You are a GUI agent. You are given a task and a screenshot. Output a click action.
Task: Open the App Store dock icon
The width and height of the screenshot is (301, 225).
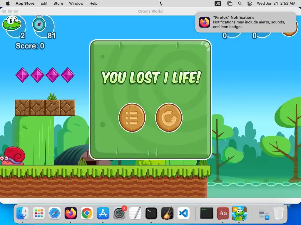103,213
